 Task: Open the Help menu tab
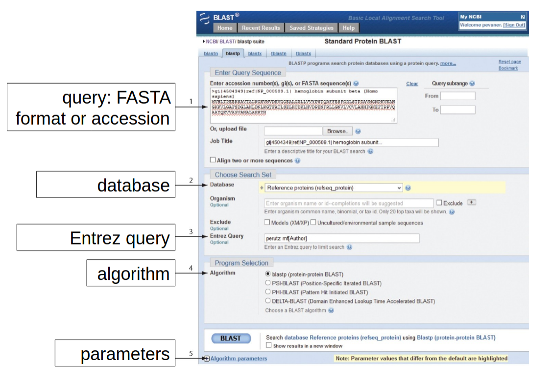[349, 28]
